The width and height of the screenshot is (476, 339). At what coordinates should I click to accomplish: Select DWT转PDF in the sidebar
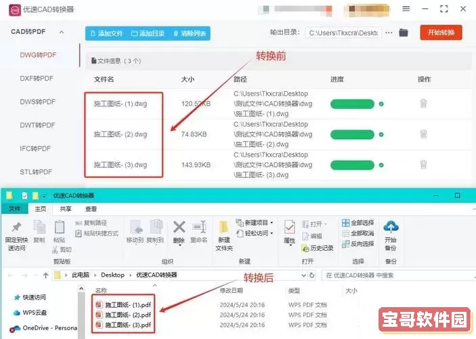37,125
